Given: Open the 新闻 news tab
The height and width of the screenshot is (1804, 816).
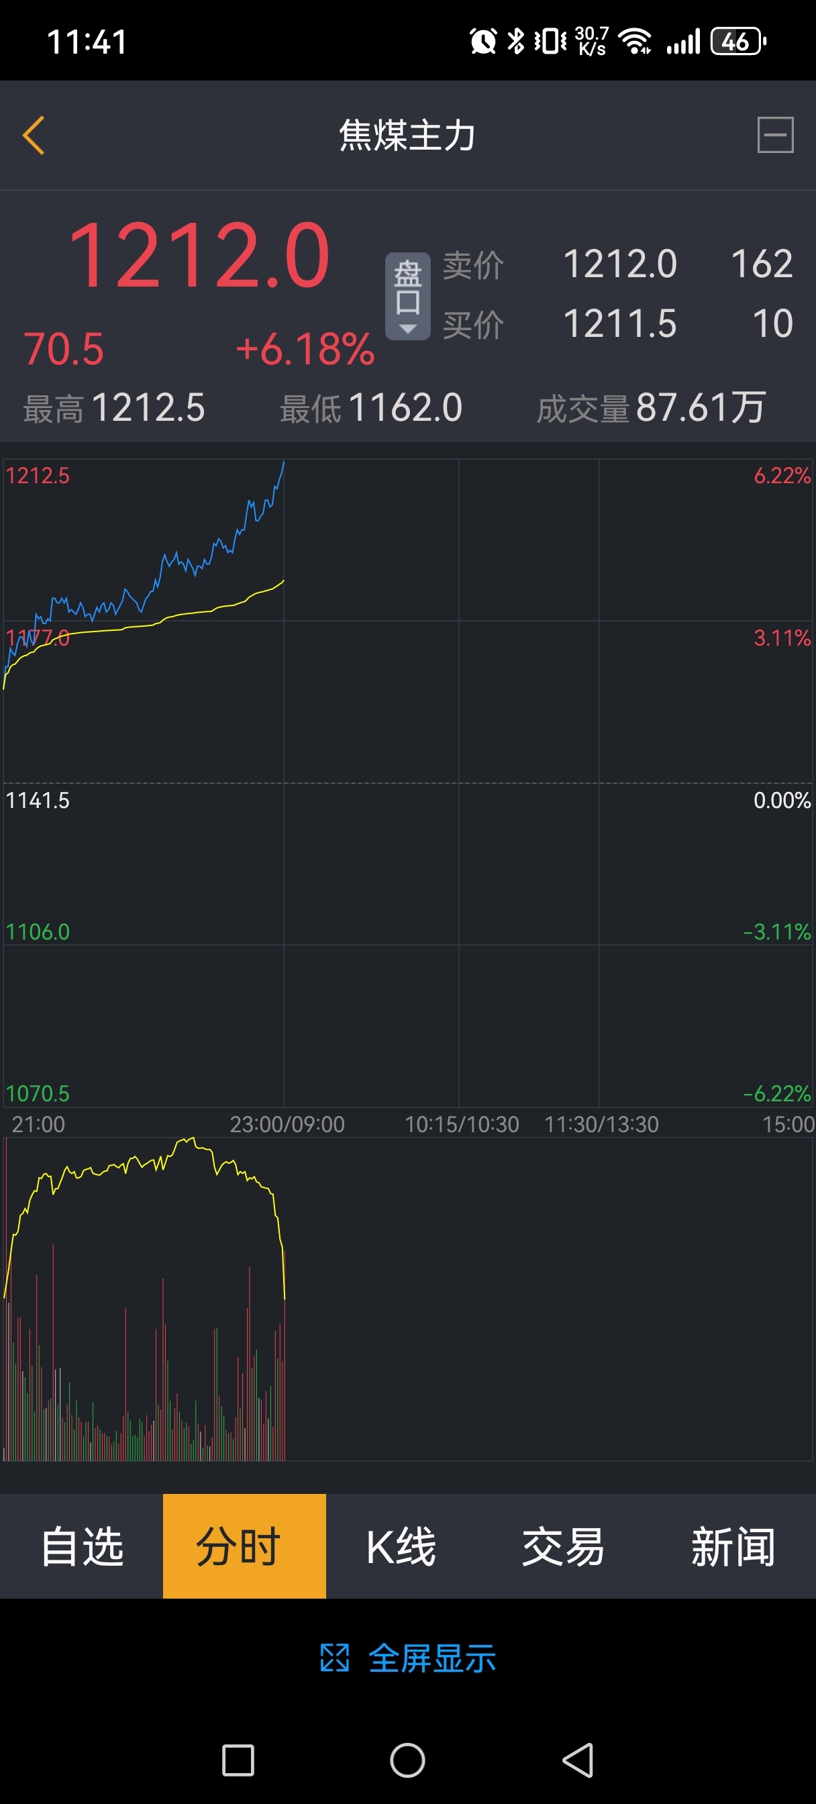Looking at the screenshot, I should click(x=734, y=1546).
